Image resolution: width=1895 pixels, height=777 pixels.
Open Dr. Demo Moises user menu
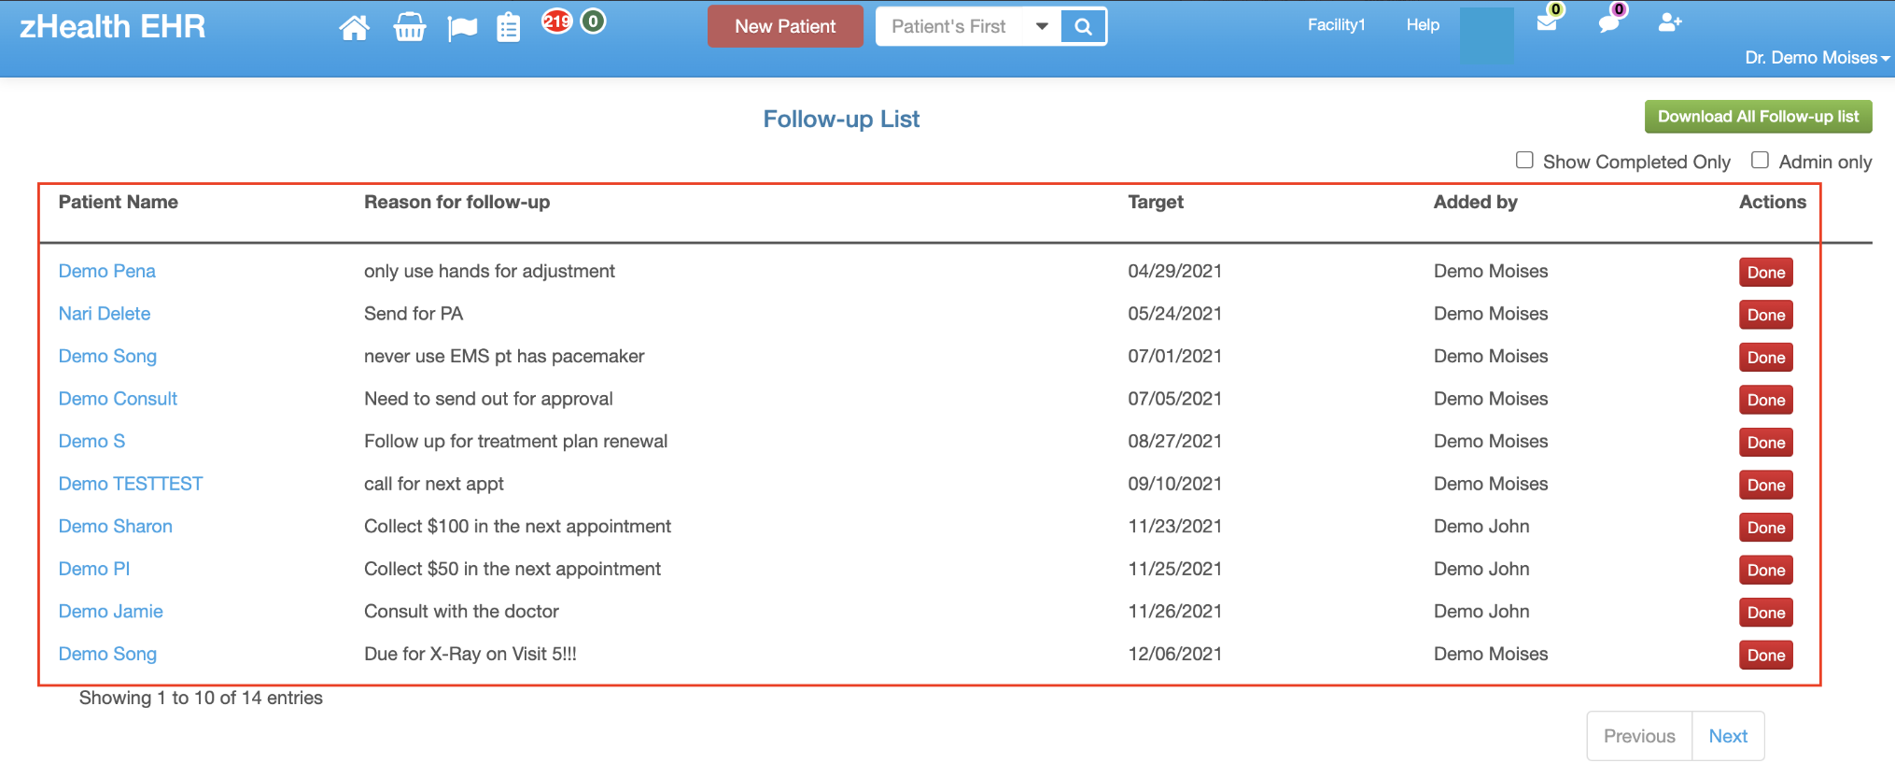pyautogui.click(x=1816, y=58)
